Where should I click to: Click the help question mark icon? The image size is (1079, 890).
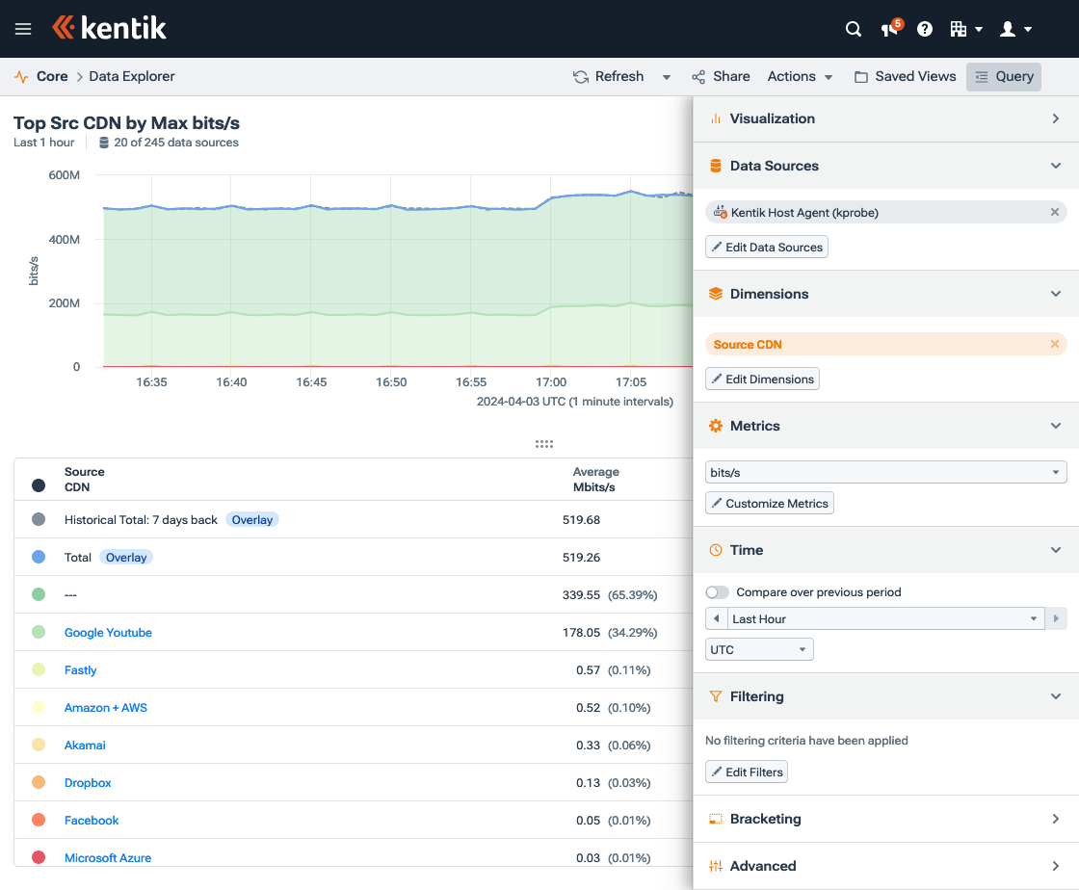coord(925,29)
